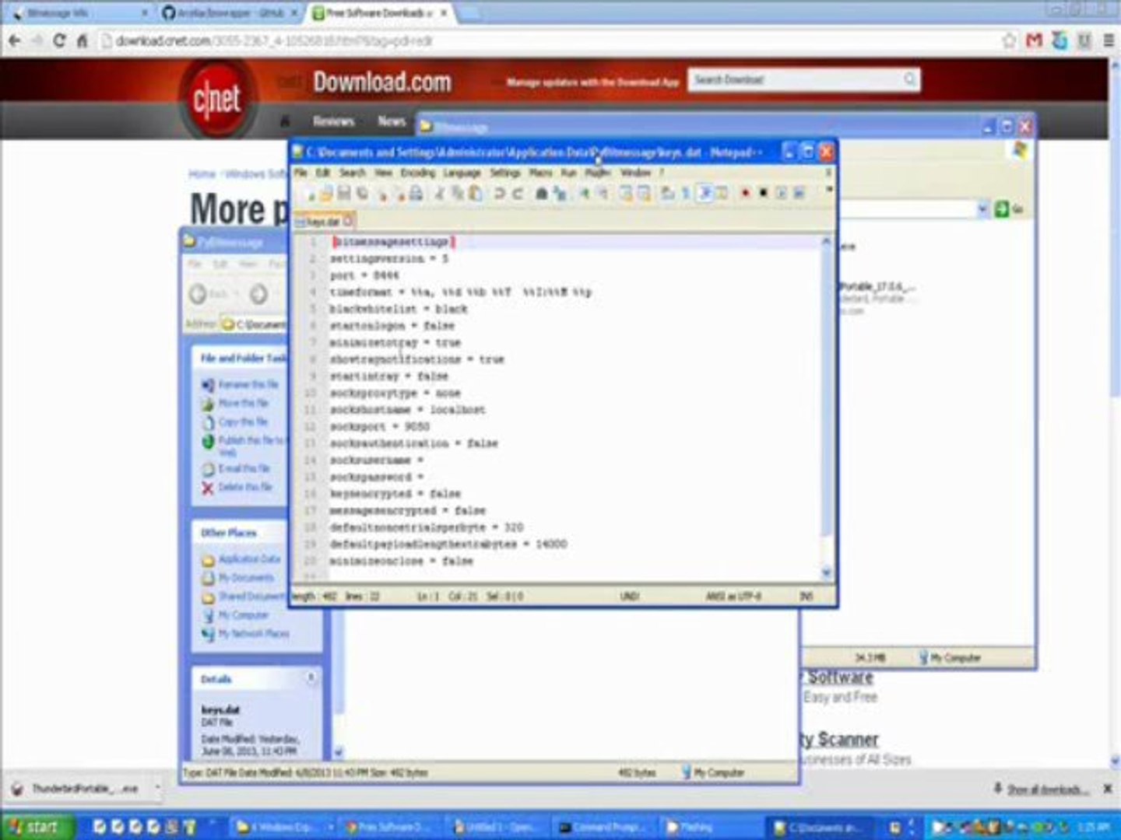The width and height of the screenshot is (1121, 840).
Task: Collapse the Details panel in Explorer
Action: (x=311, y=678)
